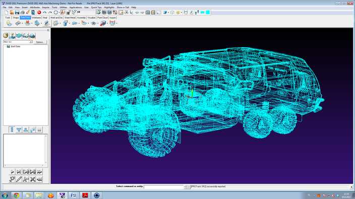Open the filter combo box in left panel
The width and height of the screenshot is (355, 199).
click(x=18, y=42)
